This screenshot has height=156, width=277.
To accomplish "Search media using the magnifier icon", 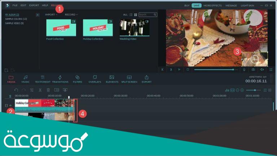I will pos(155,15).
